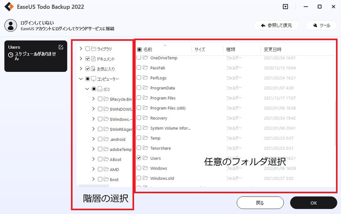The width and height of the screenshot is (341, 214).
Task: Sort list by 種類 column header
Action: coord(230,49)
